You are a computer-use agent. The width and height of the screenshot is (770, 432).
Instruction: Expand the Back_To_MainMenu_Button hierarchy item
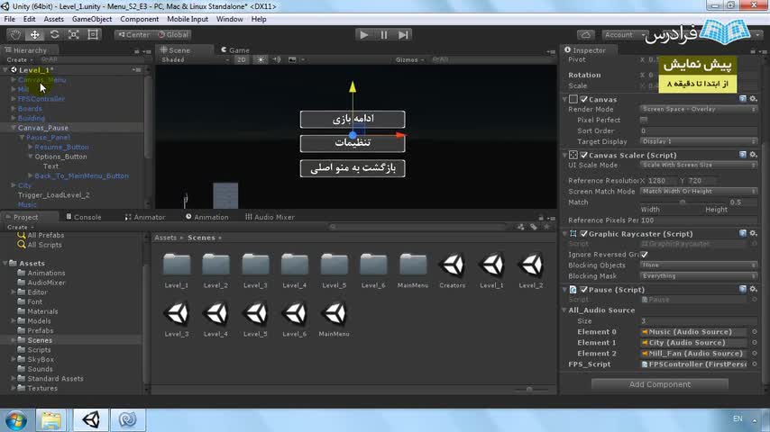click(30, 176)
